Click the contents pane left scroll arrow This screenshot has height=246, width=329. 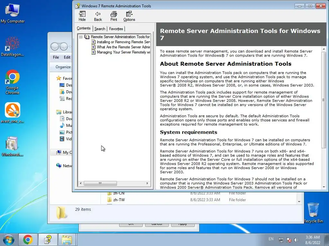pos(81,184)
